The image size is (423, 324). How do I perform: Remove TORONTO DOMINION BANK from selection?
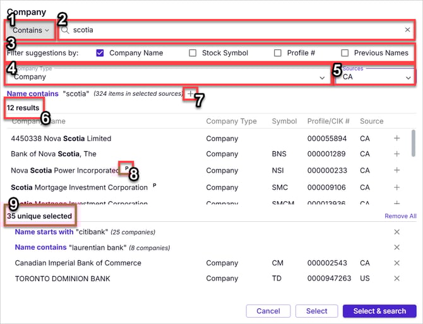click(396, 279)
